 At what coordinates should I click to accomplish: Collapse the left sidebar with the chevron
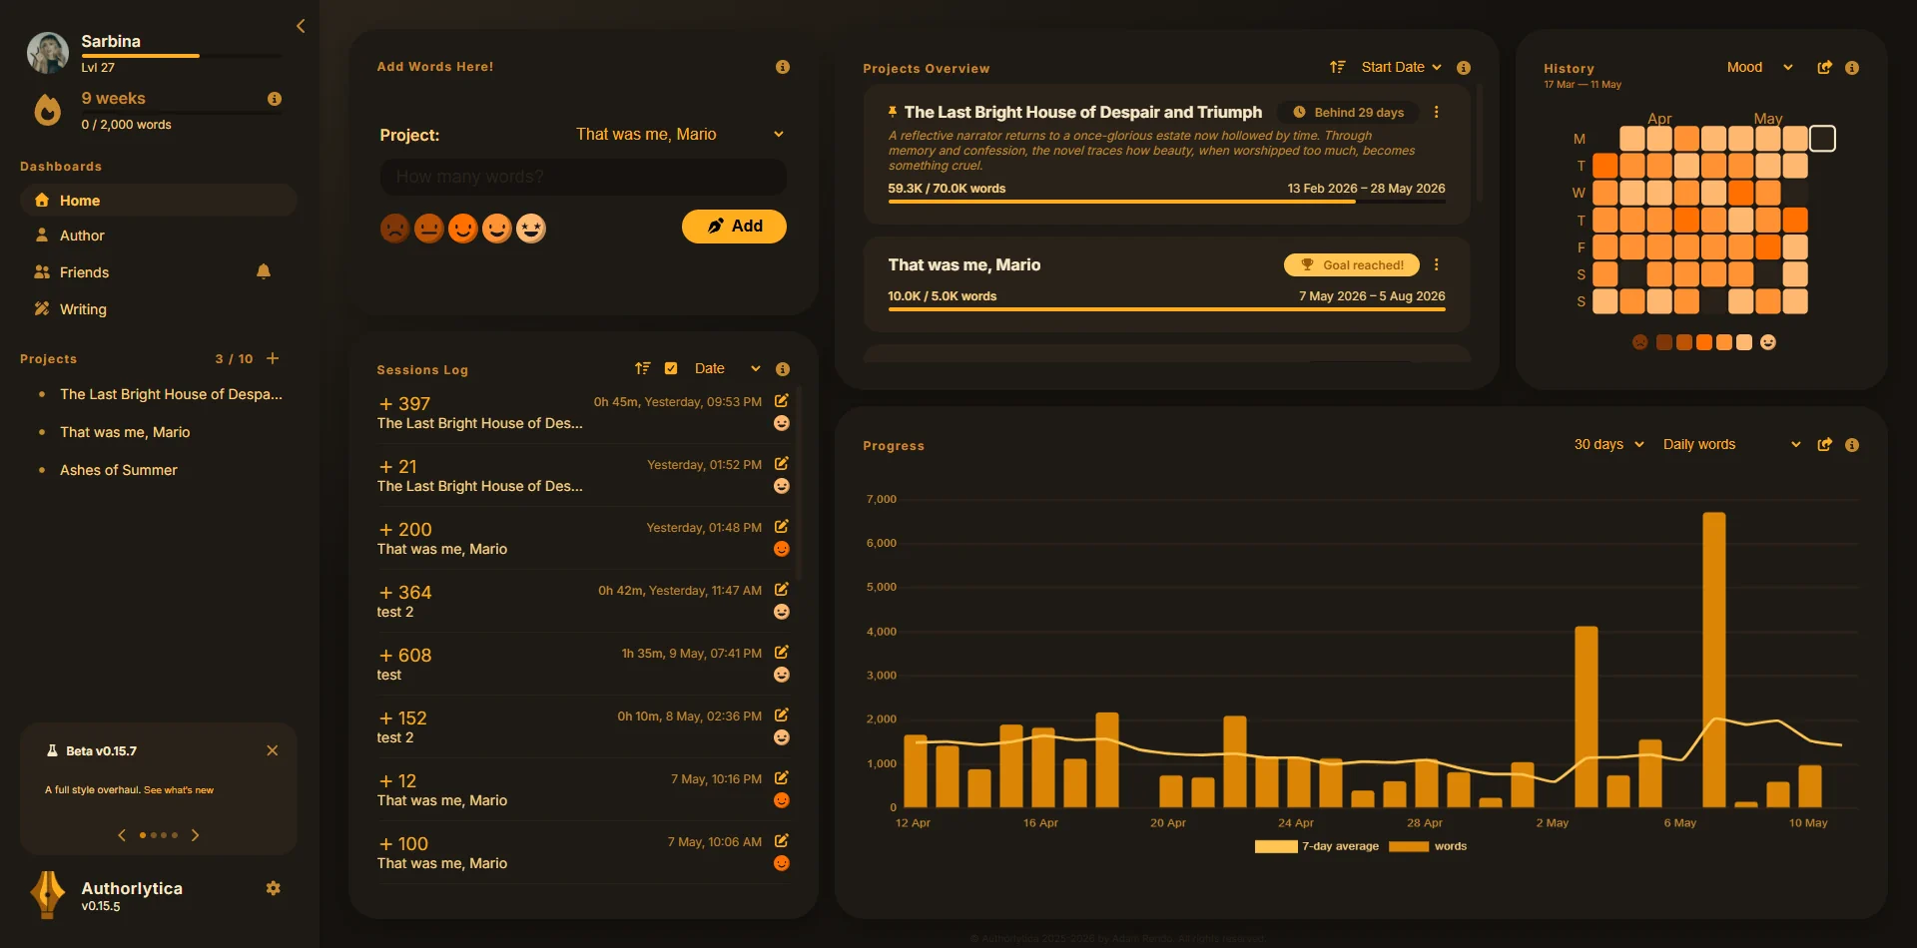click(301, 26)
